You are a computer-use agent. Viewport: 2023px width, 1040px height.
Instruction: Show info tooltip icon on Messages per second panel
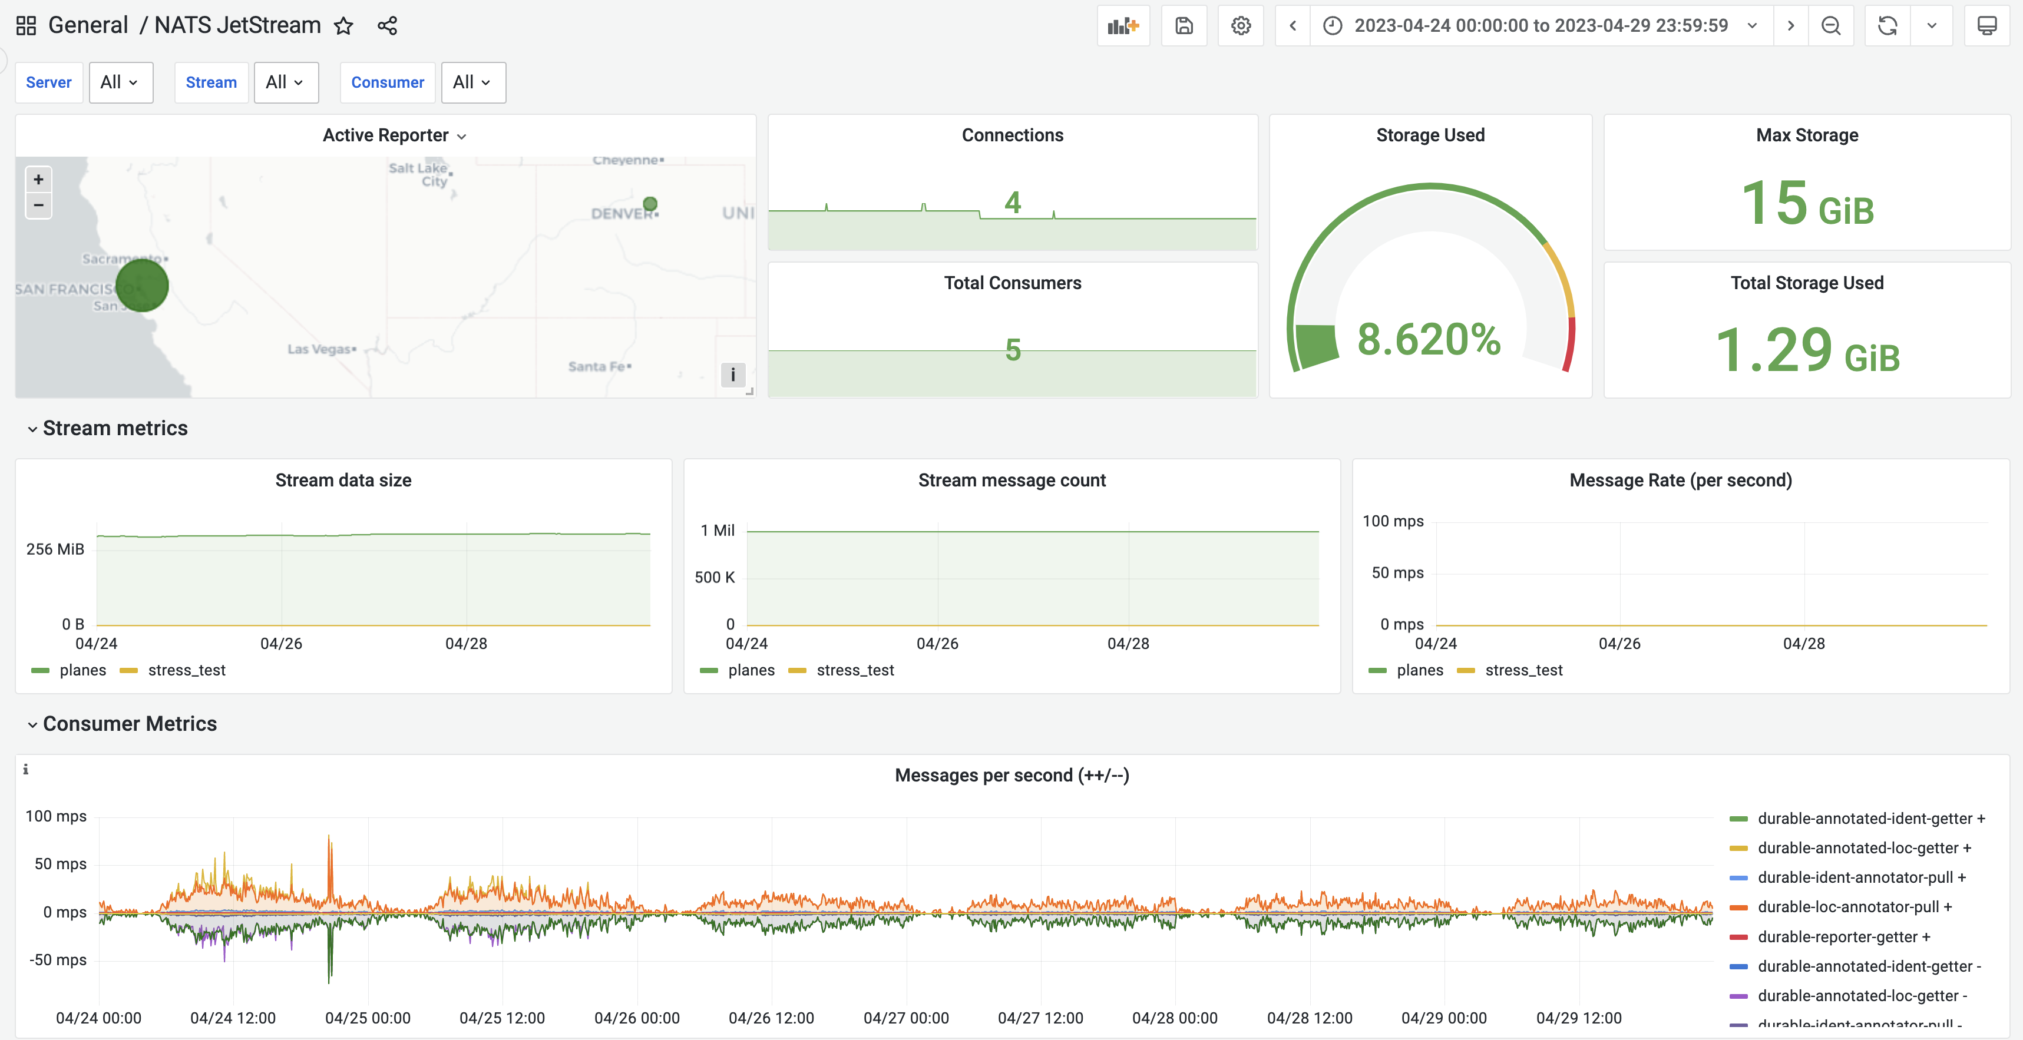coord(26,769)
